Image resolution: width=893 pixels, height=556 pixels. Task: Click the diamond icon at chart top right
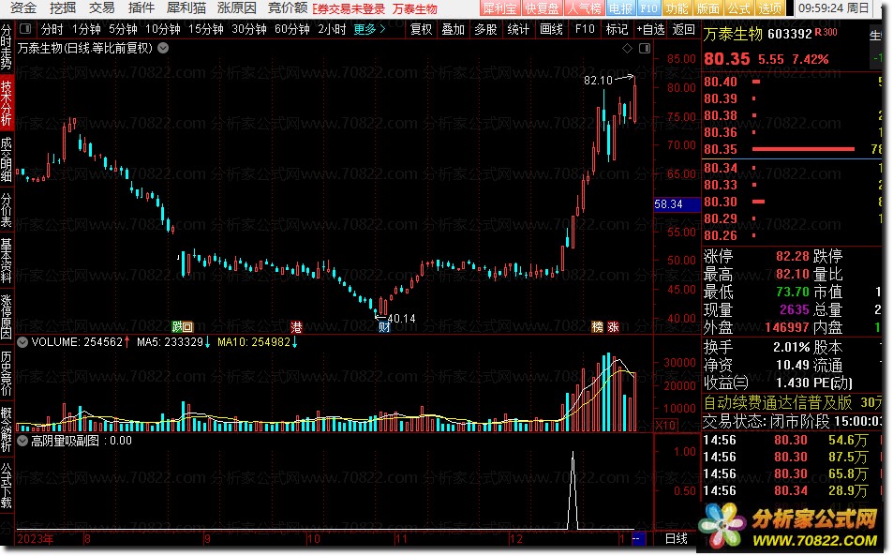click(x=627, y=49)
